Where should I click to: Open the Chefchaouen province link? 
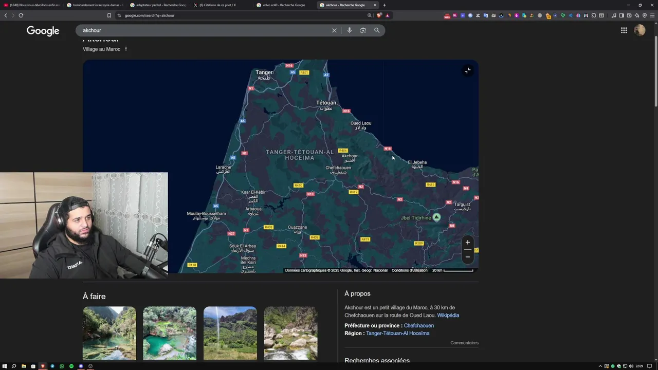click(418, 326)
